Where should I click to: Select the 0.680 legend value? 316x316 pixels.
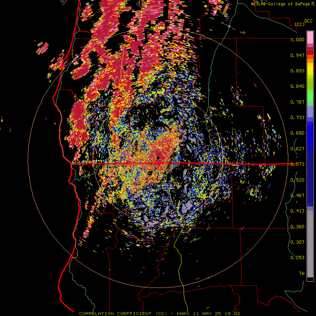(297, 133)
